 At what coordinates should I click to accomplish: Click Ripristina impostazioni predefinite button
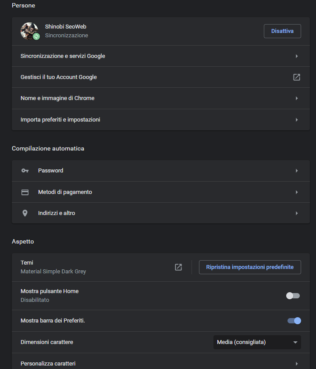point(250,267)
